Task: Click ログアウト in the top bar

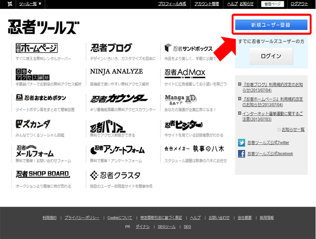Action: tap(299, 4)
